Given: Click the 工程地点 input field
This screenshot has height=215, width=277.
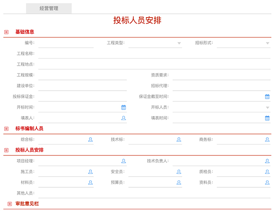Looking at the screenshot, I should pos(154,64).
